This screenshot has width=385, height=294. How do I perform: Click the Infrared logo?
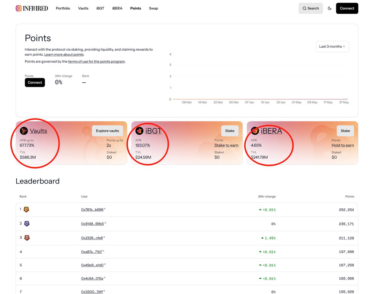coord(32,8)
